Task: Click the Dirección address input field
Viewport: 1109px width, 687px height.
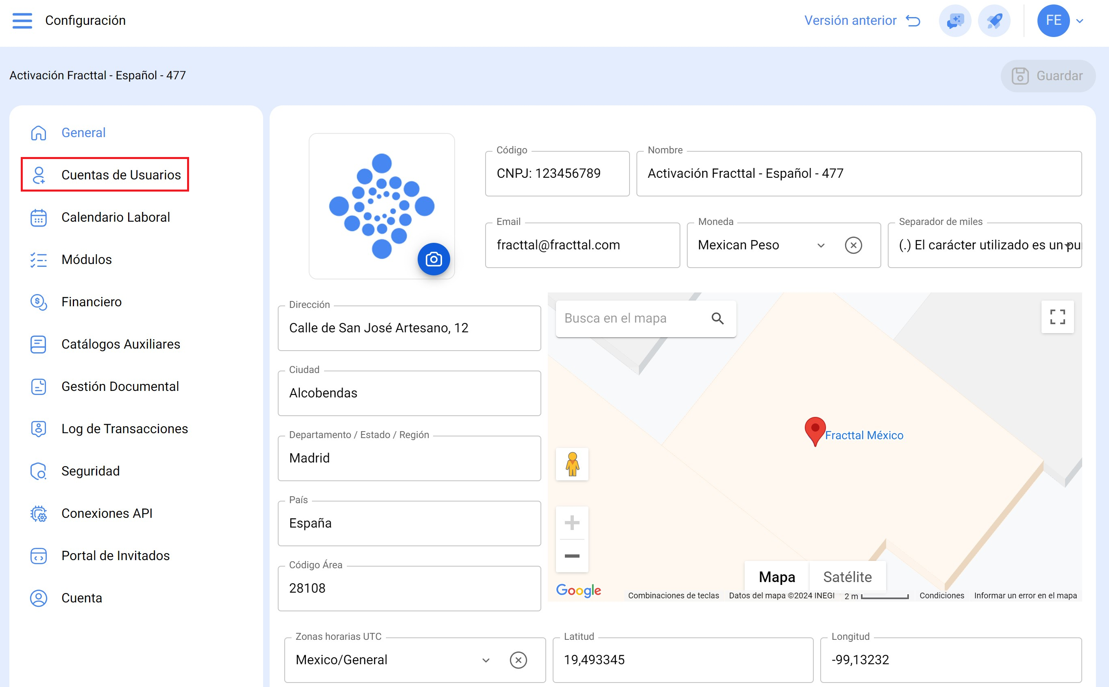Action: 409,328
